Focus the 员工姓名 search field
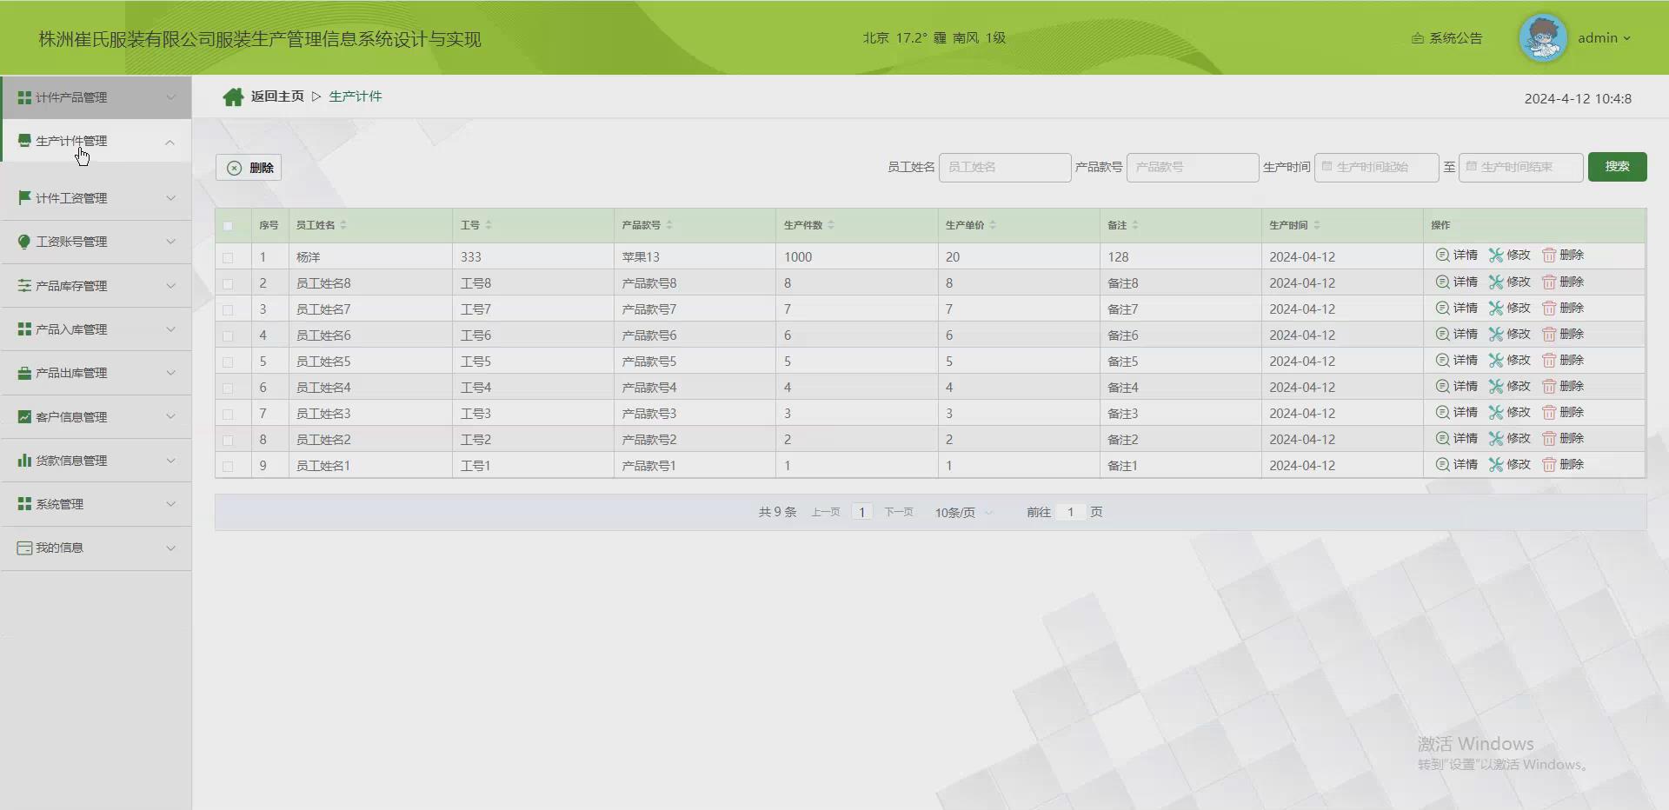The width and height of the screenshot is (1669, 810). pos(1005,167)
